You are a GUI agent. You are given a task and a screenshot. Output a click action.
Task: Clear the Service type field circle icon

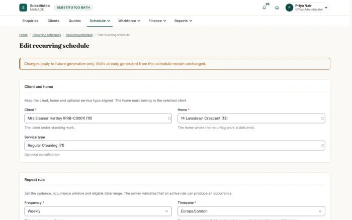pos(323,146)
